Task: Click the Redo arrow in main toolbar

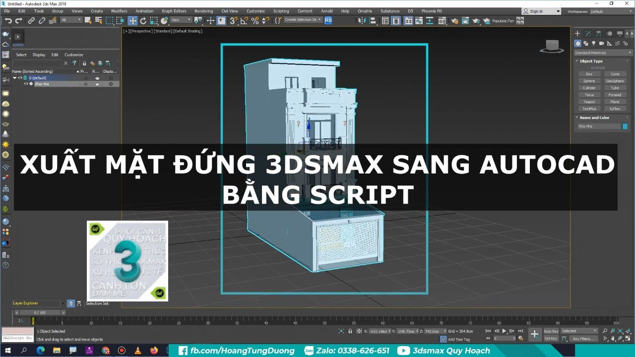Action: 19,20
